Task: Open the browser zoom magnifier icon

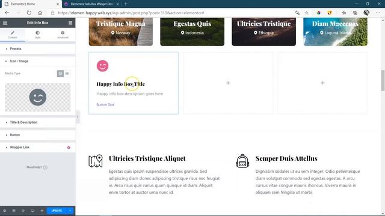Action: click(x=297, y=13)
